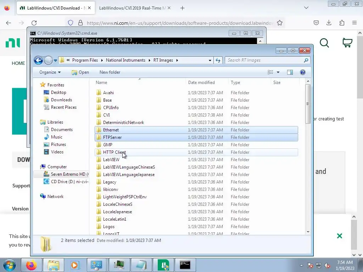Screen dimensions: 363x272
Task: Reload the page in Firefox
Action: click(34, 23)
